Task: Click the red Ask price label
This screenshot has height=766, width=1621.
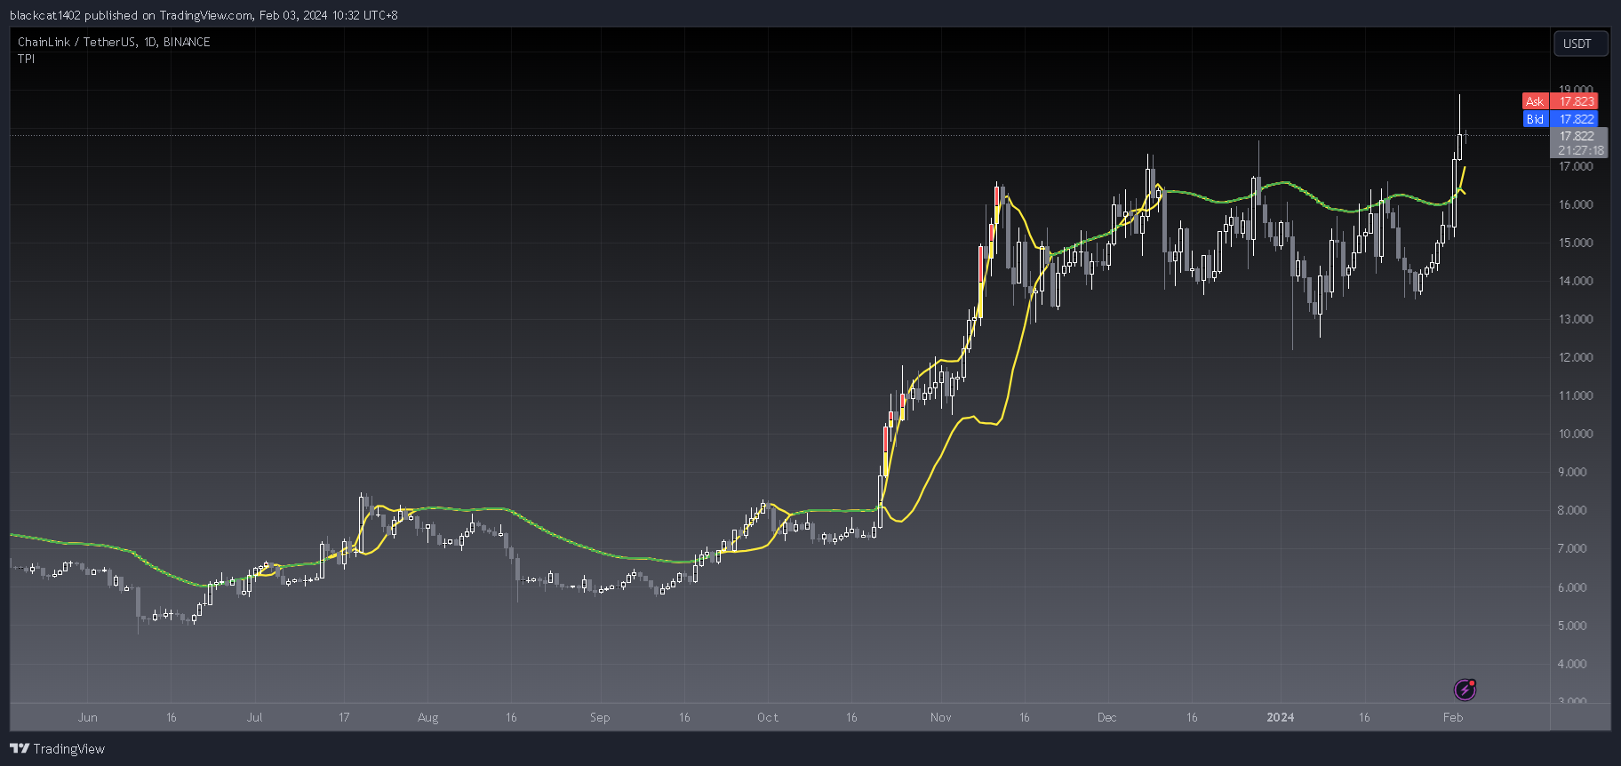Action: (1561, 101)
